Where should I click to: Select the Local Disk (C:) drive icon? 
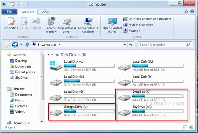(x=56, y=66)
